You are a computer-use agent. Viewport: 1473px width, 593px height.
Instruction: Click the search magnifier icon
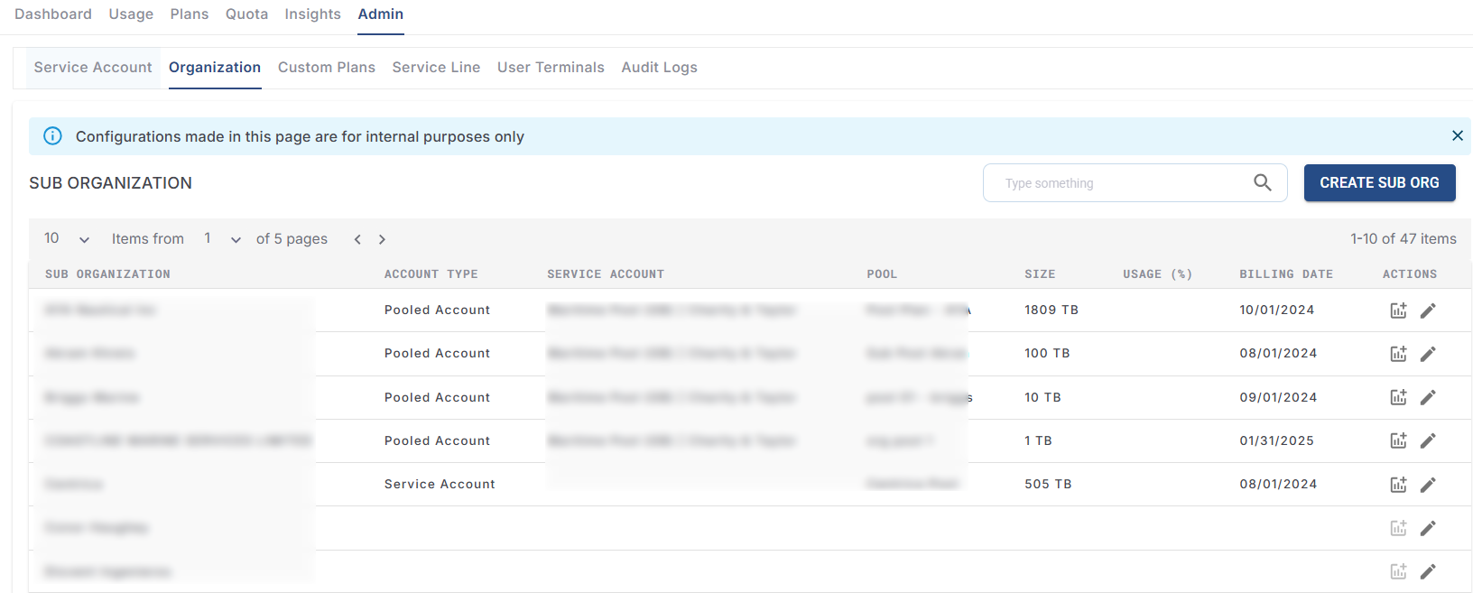pyautogui.click(x=1263, y=183)
